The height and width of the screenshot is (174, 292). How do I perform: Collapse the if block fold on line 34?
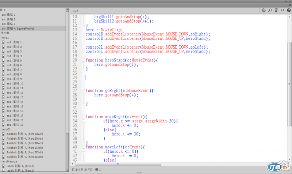(x=84, y=121)
